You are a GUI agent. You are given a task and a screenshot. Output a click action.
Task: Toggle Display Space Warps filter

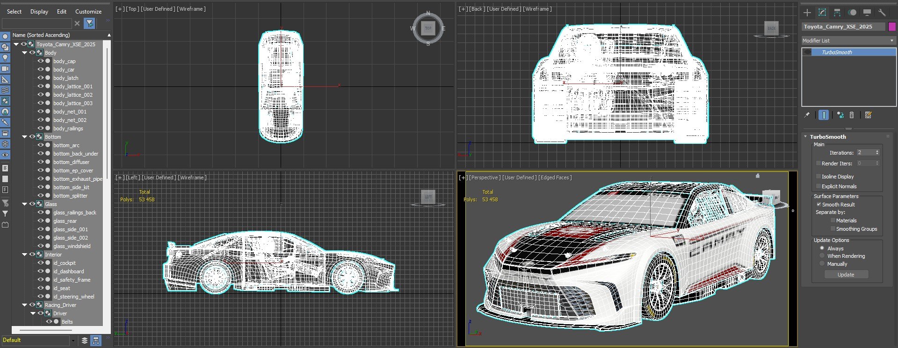[5, 90]
